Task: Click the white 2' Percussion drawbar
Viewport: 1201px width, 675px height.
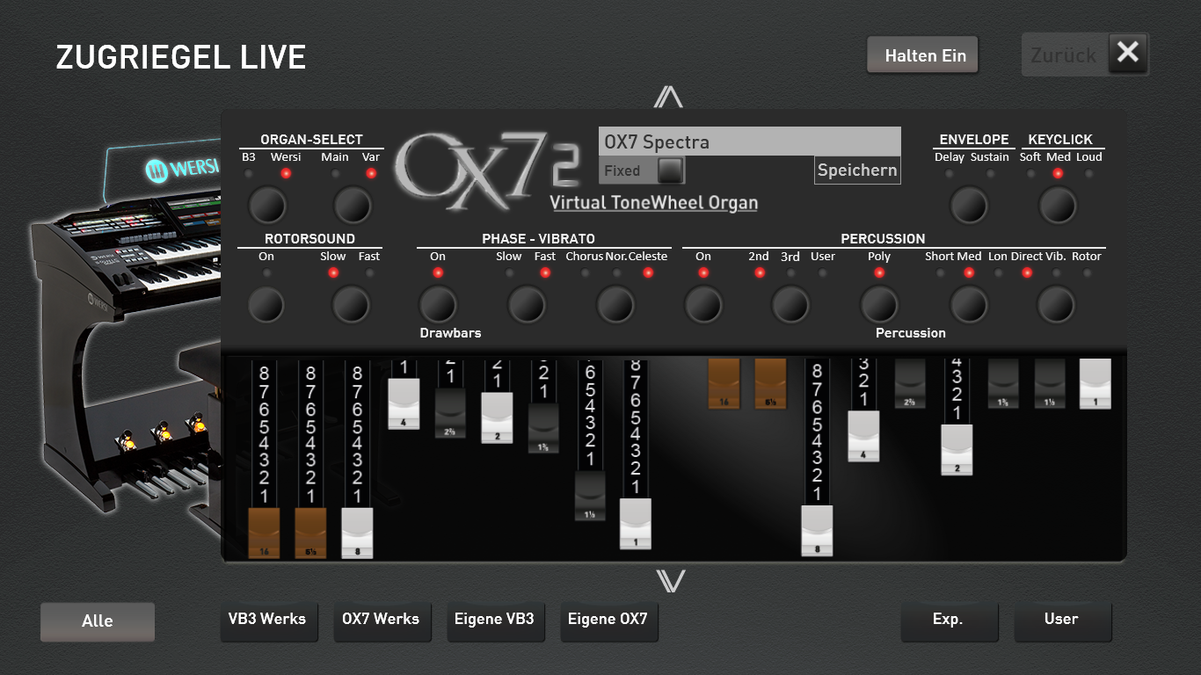Action: [957, 450]
